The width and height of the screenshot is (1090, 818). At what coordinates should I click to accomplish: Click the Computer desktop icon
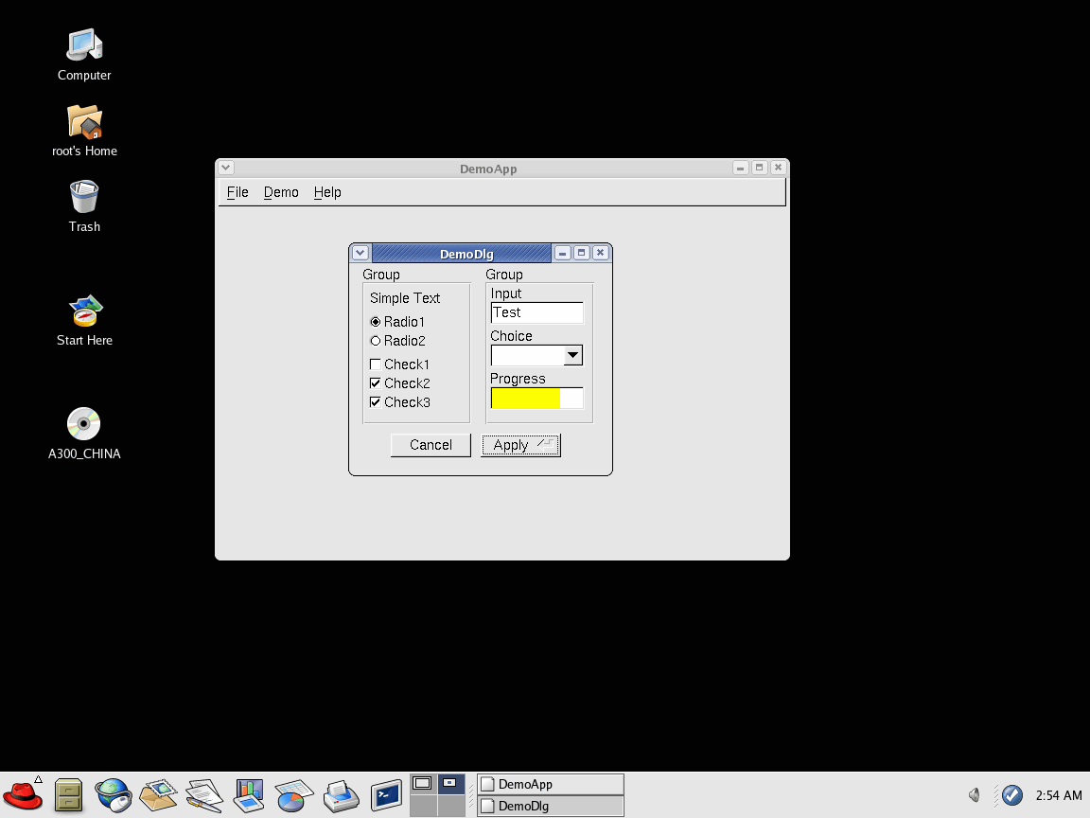pyautogui.click(x=84, y=45)
